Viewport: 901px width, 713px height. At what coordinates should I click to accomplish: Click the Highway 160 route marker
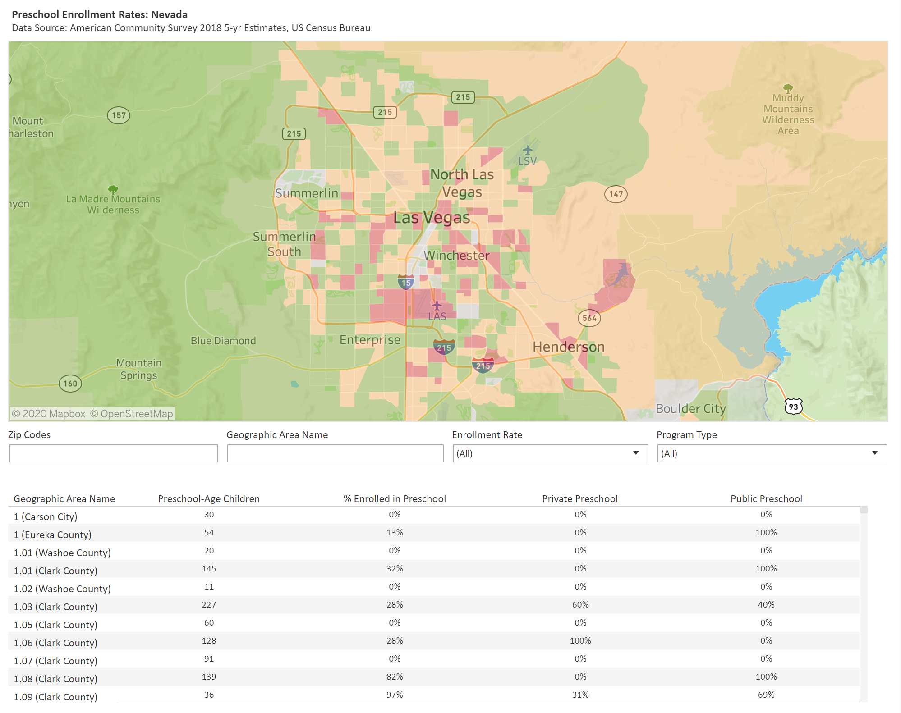pos(70,384)
